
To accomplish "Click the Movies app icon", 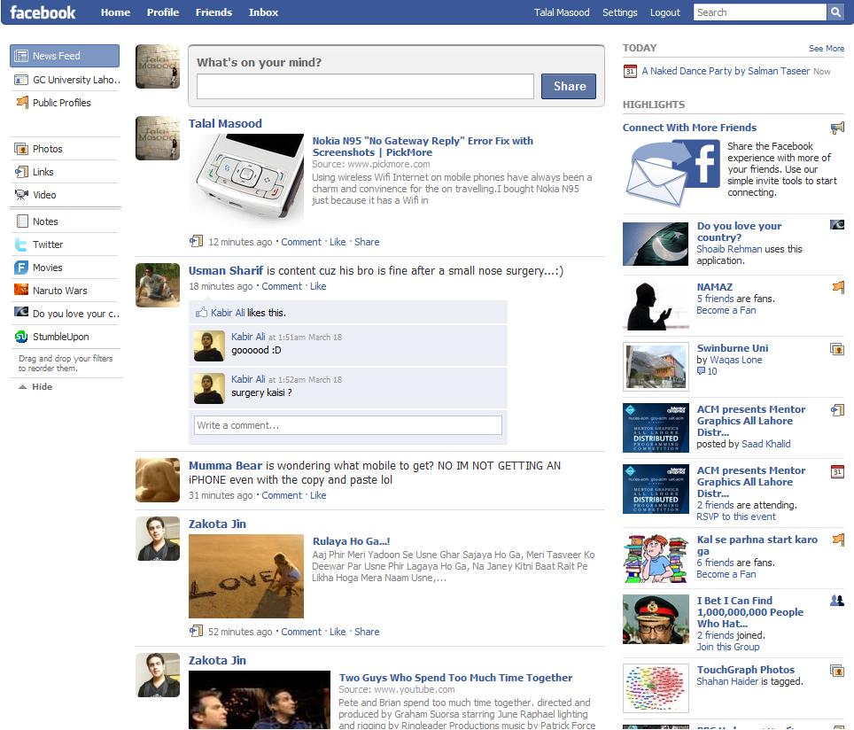I will coord(21,268).
